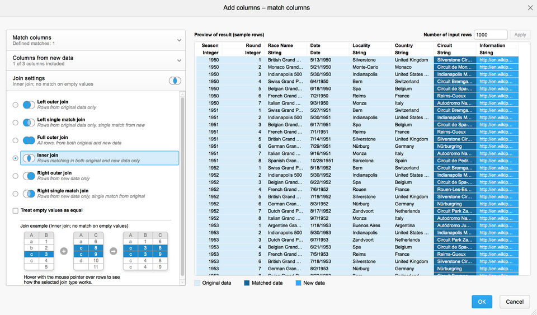Click the Join settings header Venn icon

175,81
